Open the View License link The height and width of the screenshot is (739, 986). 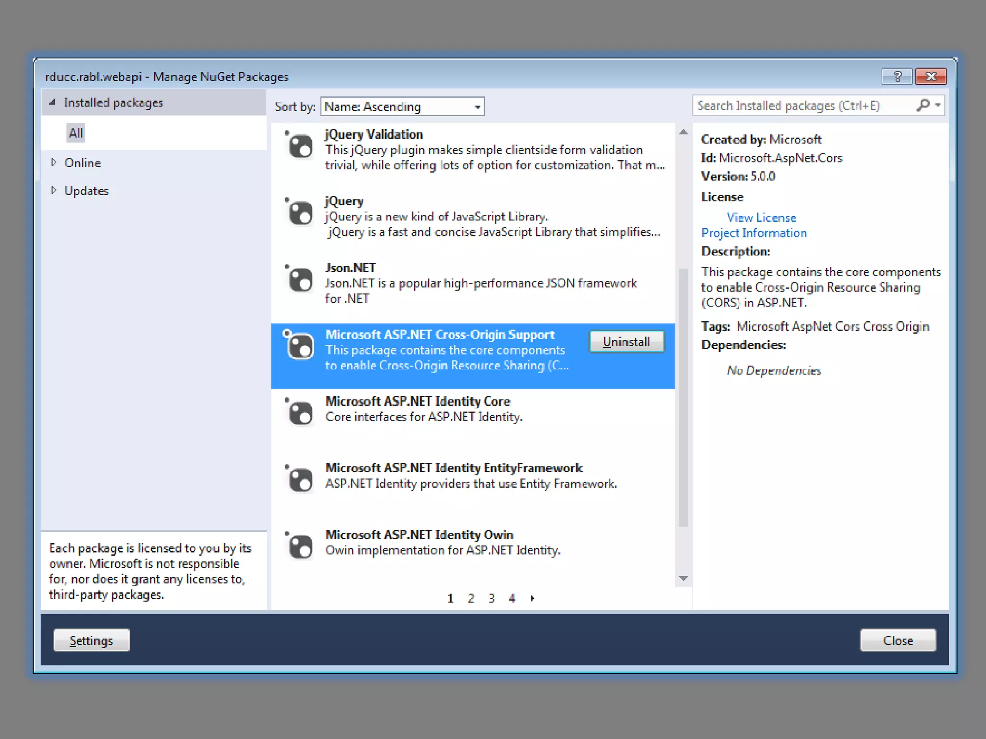click(x=761, y=217)
